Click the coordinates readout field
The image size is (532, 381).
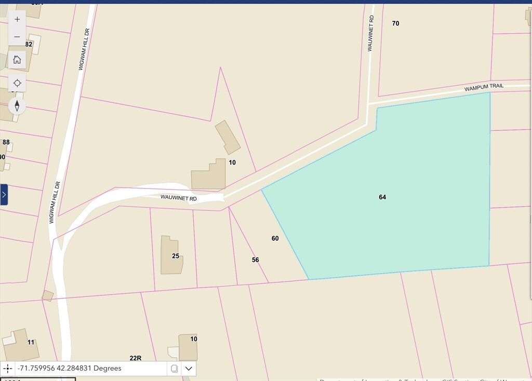coord(88,369)
